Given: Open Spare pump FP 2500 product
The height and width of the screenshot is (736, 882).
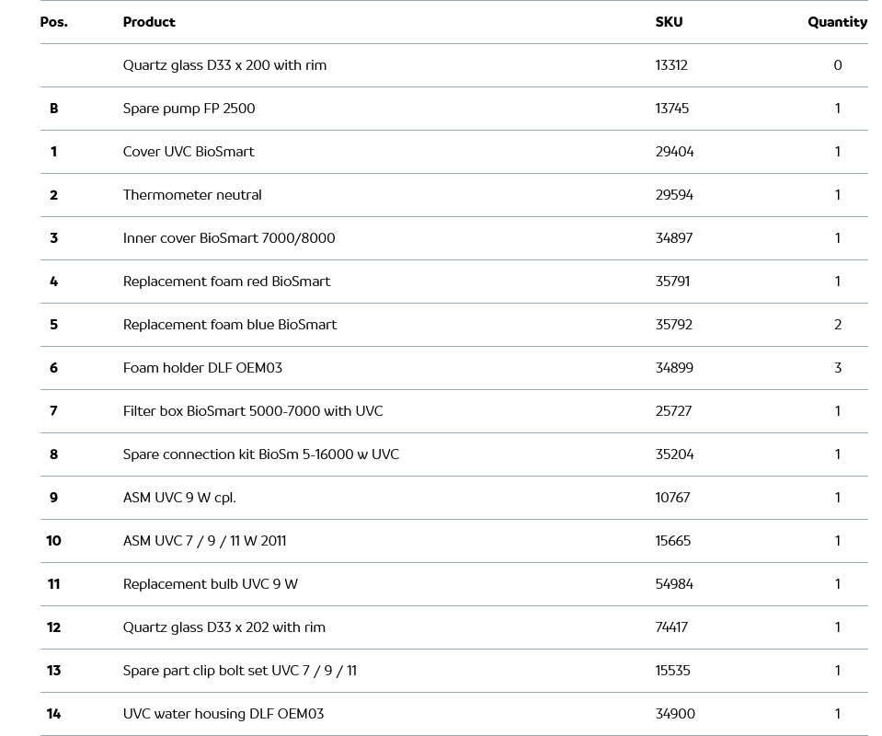Looking at the screenshot, I should pos(189,109).
